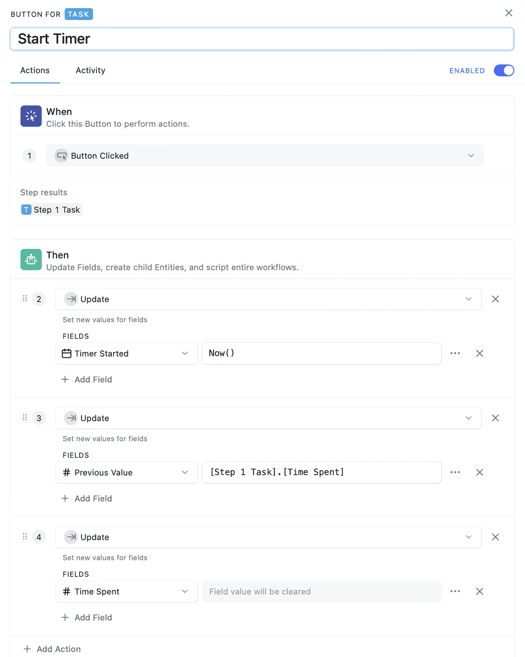
Task: Remove action step 2 with its X icon
Action: (x=495, y=299)
